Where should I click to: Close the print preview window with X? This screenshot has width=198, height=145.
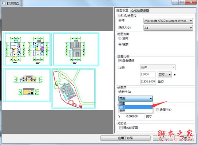tap(191, 2)
